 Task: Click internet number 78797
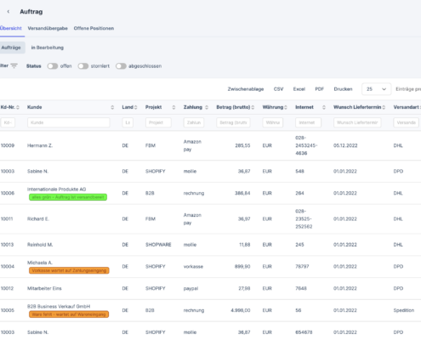302,266
